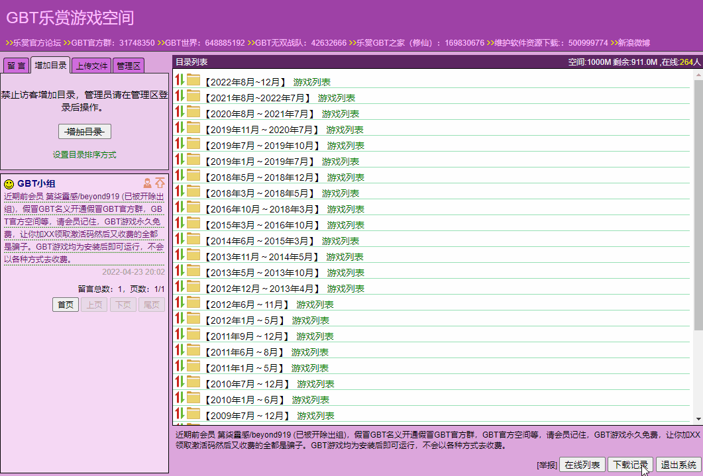The height and width of the screenshot is (476, 703).
Task: Switch to the 留言 tab
Action: tap(16, 66)
